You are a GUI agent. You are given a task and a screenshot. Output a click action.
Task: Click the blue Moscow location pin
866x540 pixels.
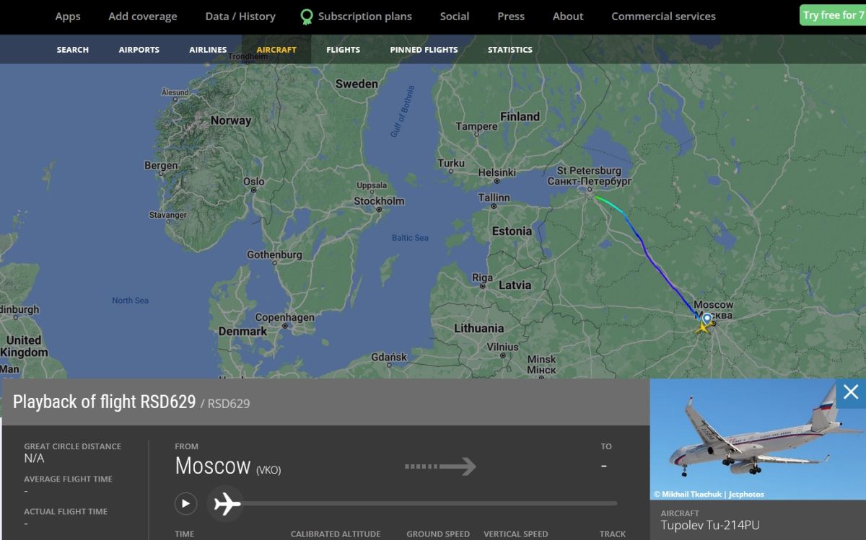[707, 319]
